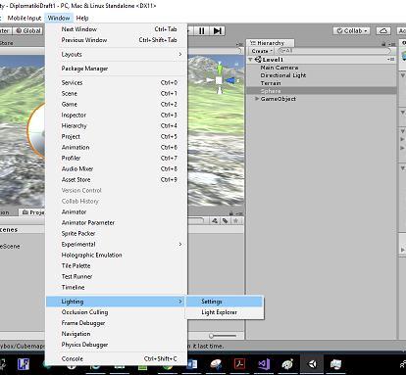Select Terrain in Hierarchy
Screen dimensions: 406x375
[271, 83]
